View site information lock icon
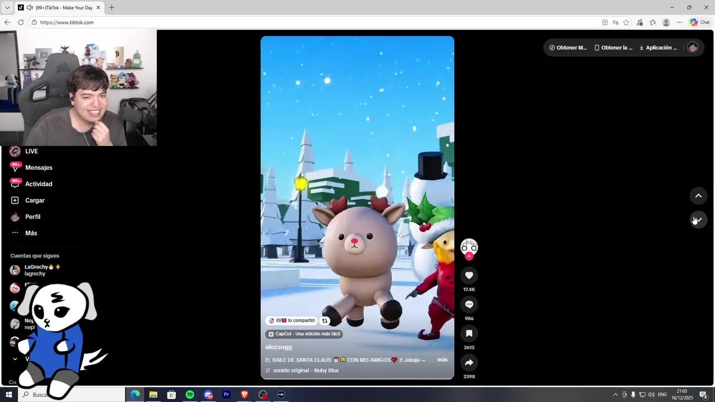 (34, 22)
